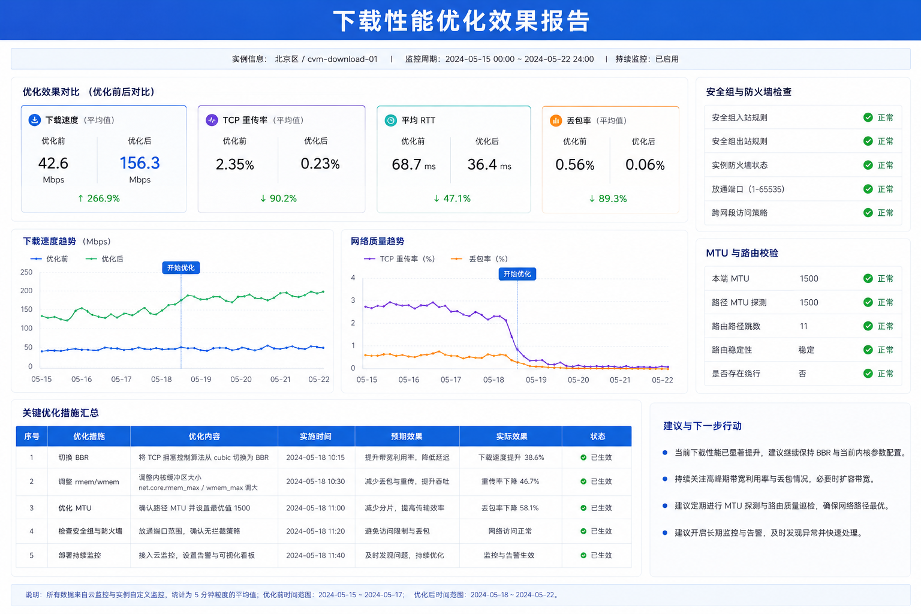Image resolution: width=921 pixels, height=614 pixels.
Task: Click the 0.06% optimized packet loss value
Action: click(645, 165)
